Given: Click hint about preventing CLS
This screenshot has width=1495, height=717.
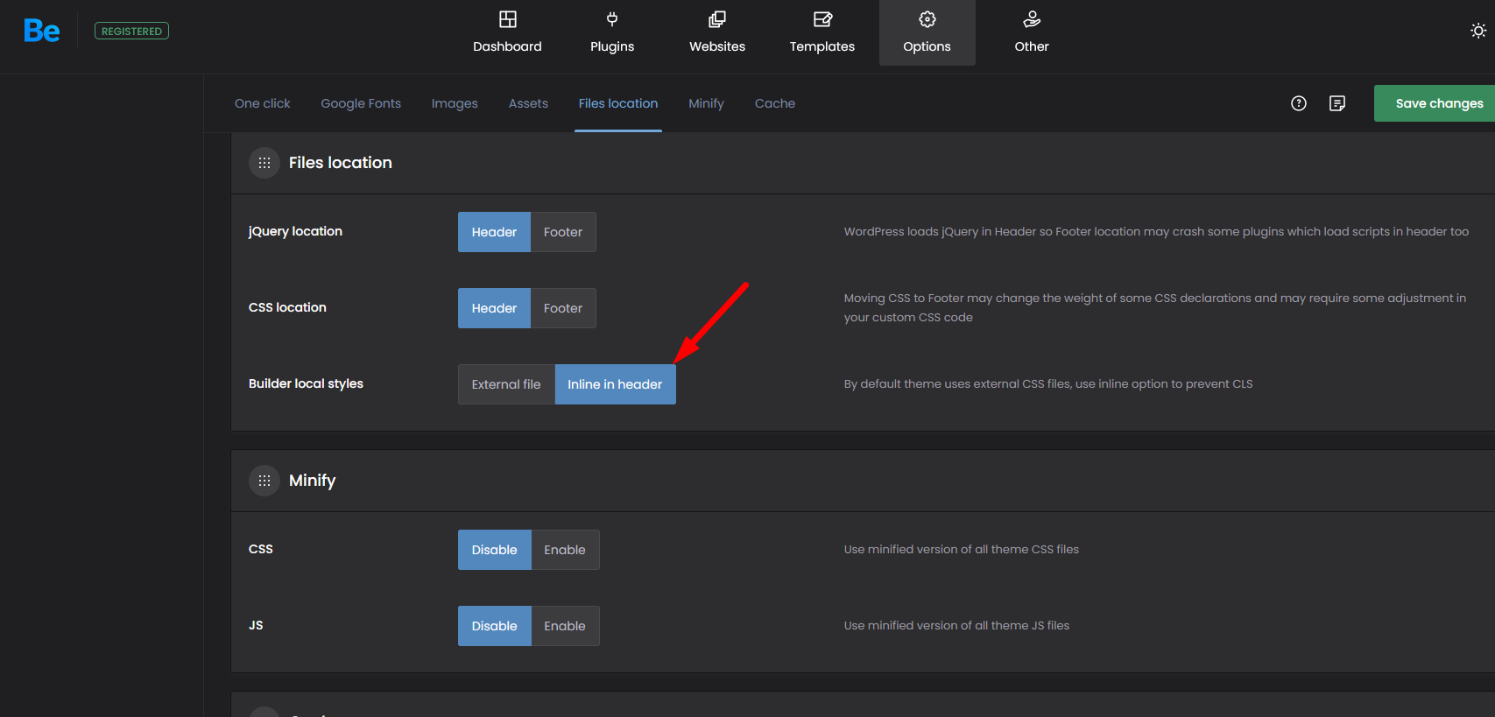Looking at the screenshot, I should point(1048,384).
